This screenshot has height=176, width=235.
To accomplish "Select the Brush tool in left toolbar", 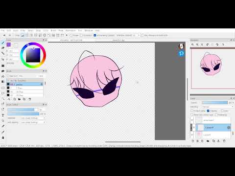I will pyautogui.click(x=3, y=43).
